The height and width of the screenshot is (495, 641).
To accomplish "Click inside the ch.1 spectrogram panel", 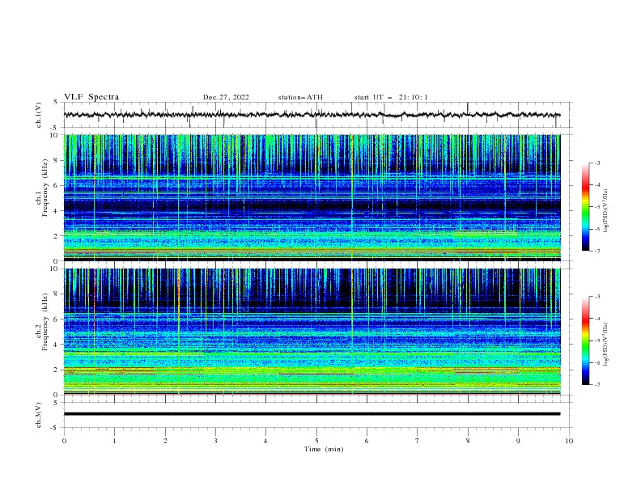I will pyautogui.click(x=312, y=197).
